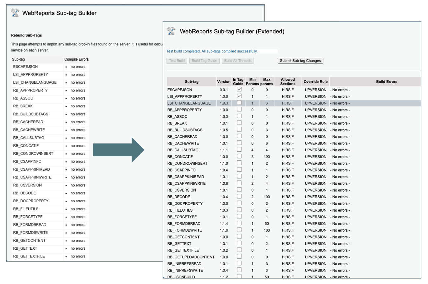
Task: Click the Max params column header
Action: pos(267,82)
